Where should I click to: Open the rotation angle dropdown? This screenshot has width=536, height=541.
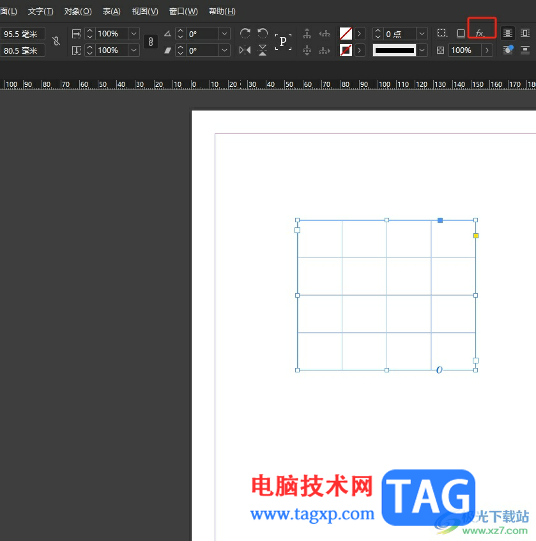[224, 33]
